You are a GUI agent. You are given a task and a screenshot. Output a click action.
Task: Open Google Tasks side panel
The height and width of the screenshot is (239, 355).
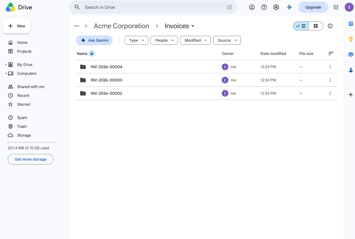click(351, 55)
